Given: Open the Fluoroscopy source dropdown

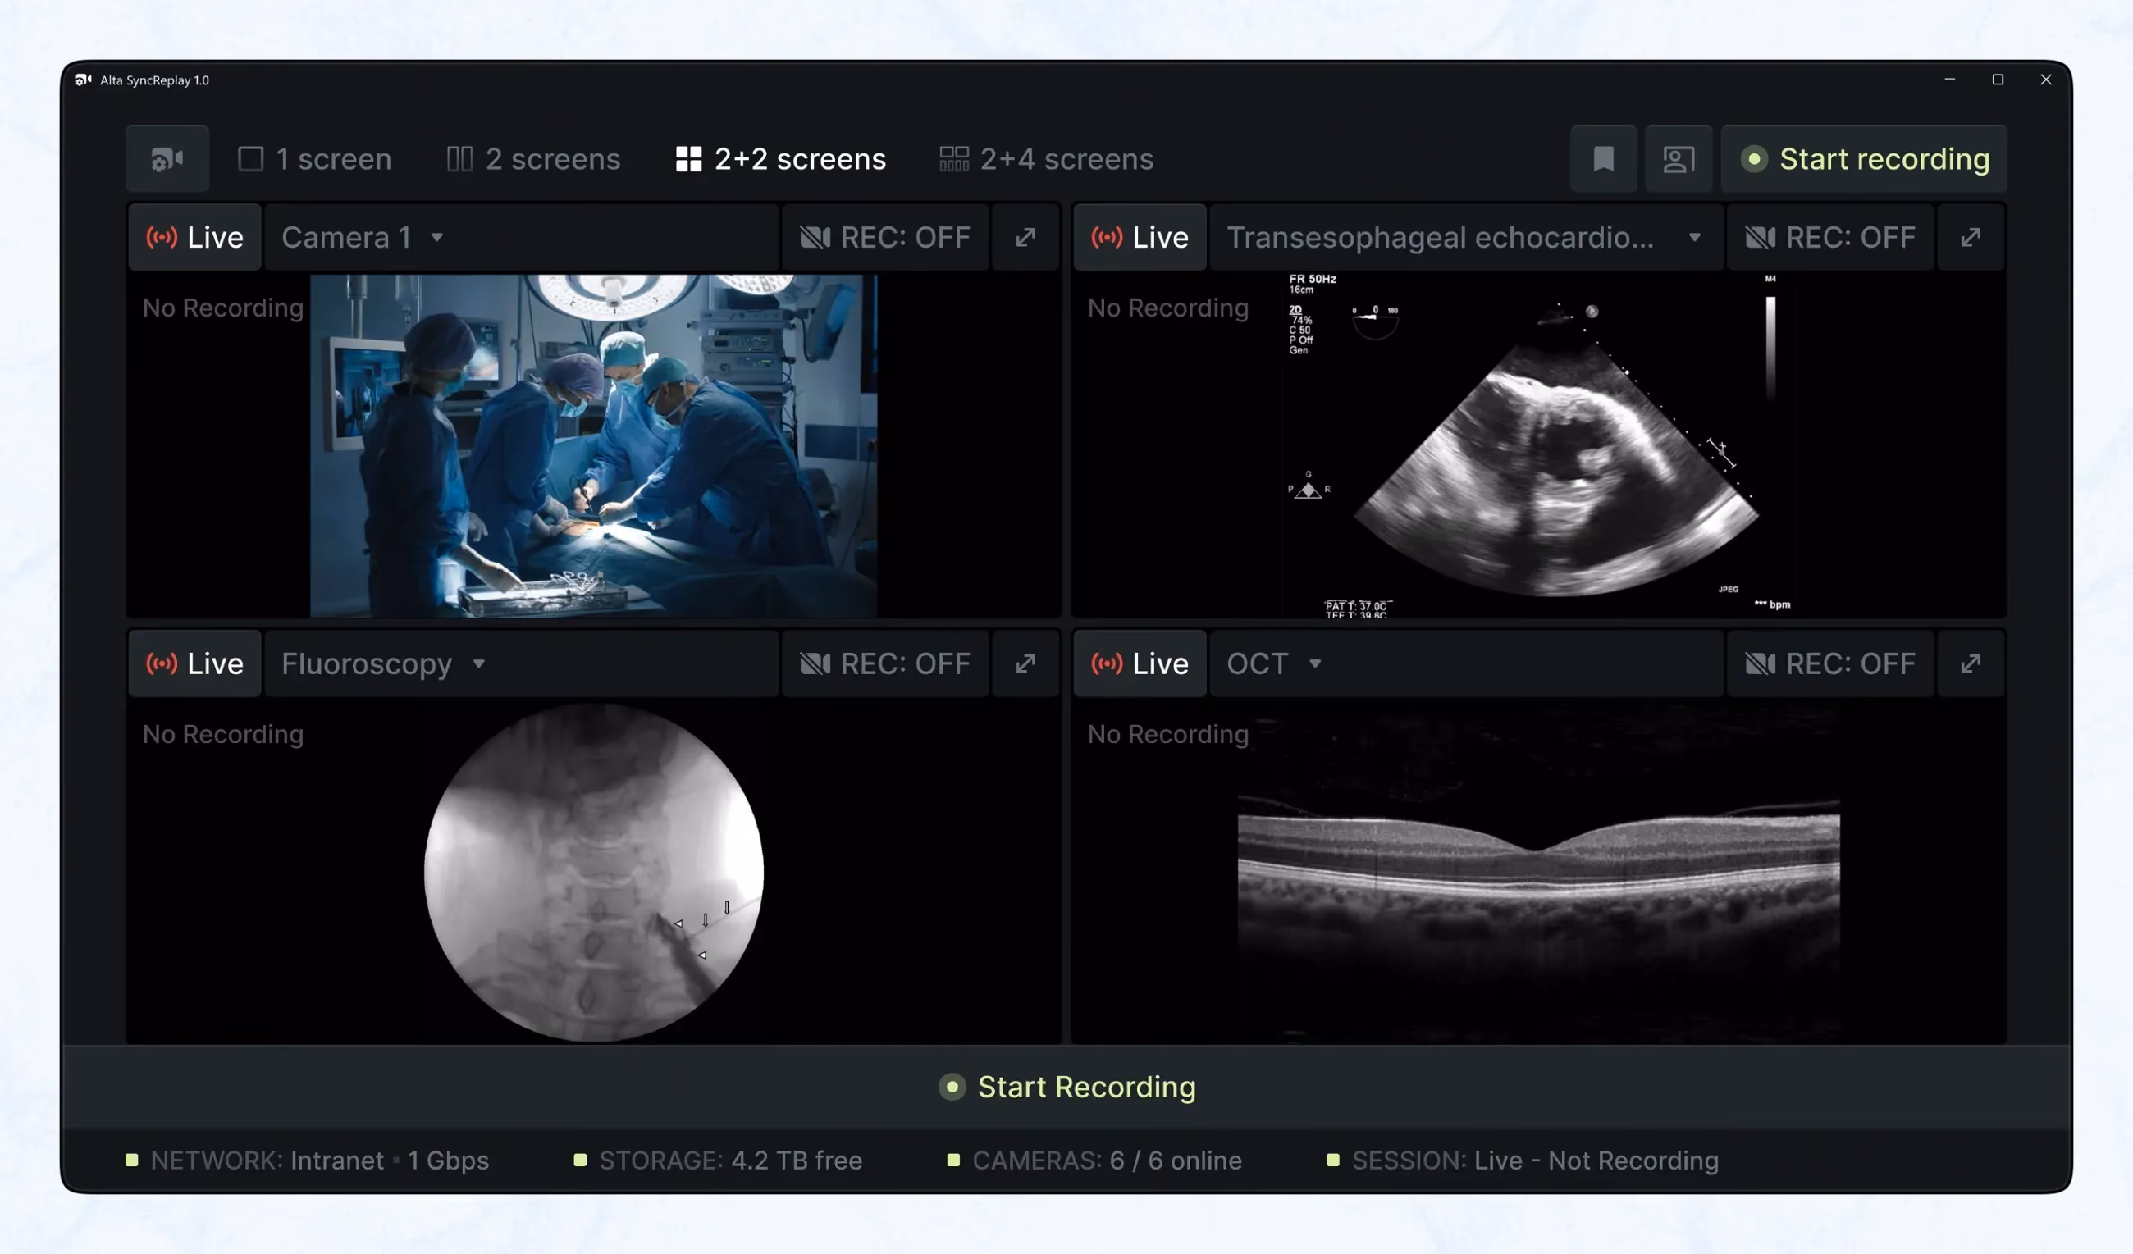Looking at the screenshot, I should pyautogui.click(x=522, y=664).
